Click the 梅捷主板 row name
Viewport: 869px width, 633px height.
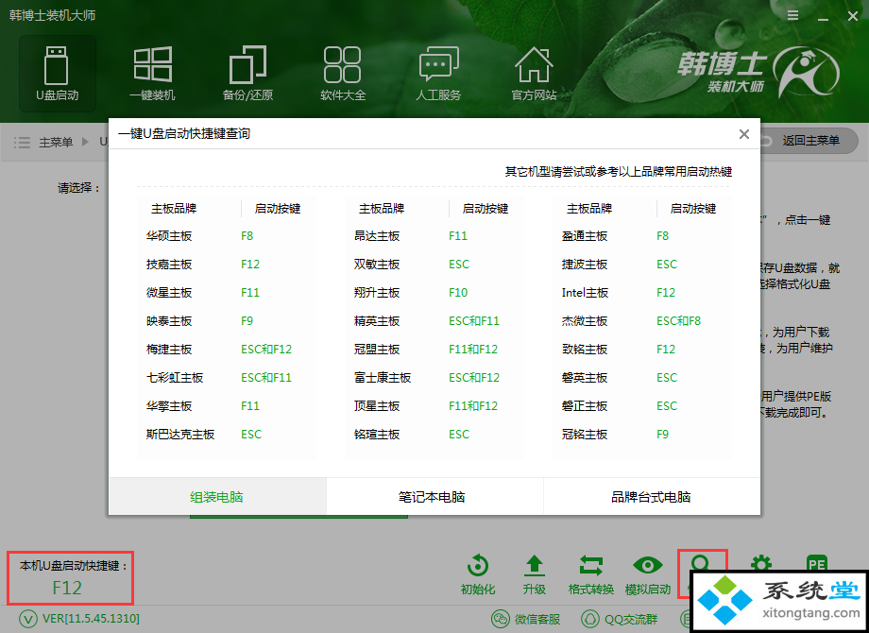(169, 350)
